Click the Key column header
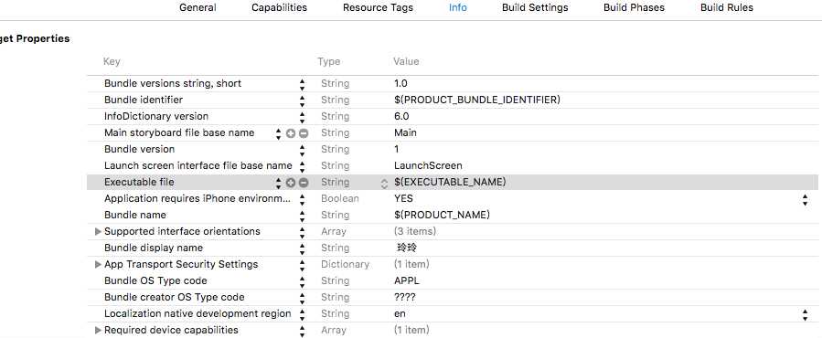Viewport: 822px width, 338px height. click(112, 61)
